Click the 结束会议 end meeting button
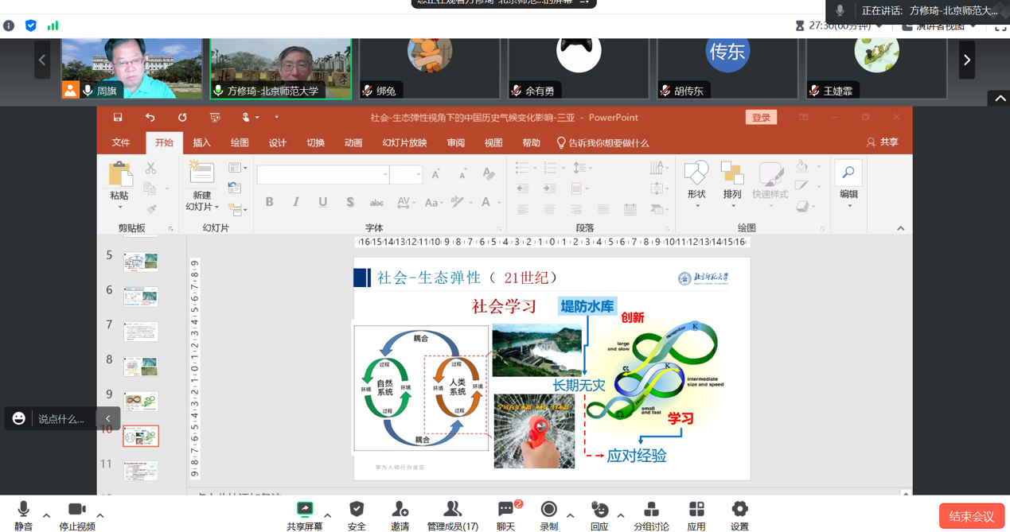 pyautogui.click(x=971, y=516)
